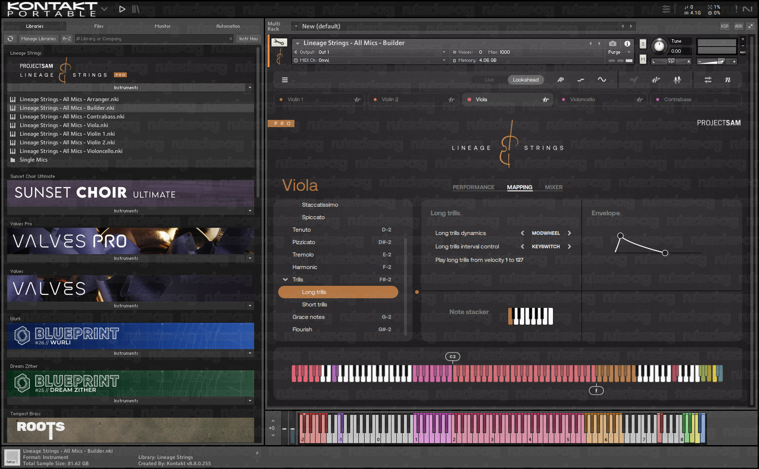Click the trill icon on Violin 1 tab
759x469 pixels.
(357, 100)
